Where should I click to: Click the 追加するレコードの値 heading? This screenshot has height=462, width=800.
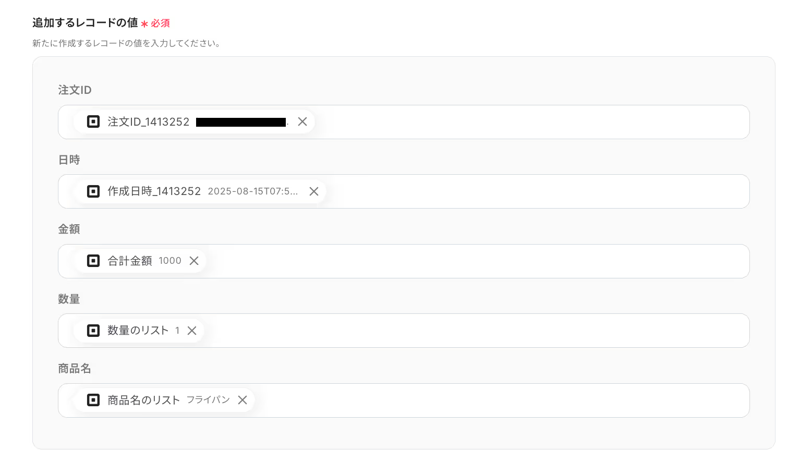[85, 23]
